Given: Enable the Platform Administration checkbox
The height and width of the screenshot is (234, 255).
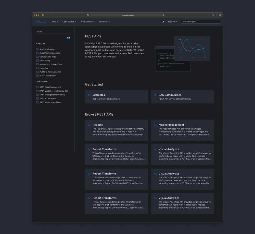Looking at the screenshot, I should (37, 72).
